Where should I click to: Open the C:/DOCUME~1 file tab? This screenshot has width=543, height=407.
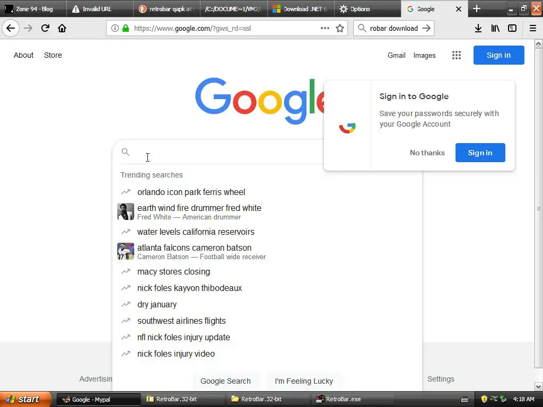point(234,8)
